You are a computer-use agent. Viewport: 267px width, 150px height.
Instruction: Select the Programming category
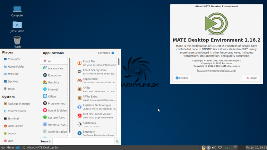click(54, 103)
